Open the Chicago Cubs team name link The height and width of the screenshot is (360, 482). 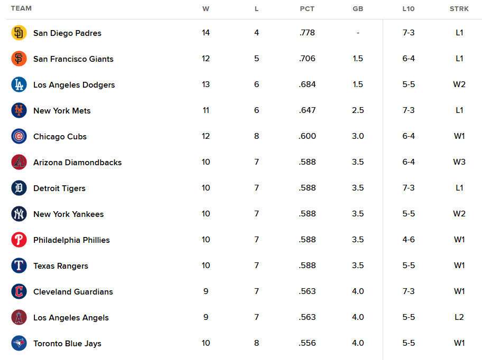(60, 137)
